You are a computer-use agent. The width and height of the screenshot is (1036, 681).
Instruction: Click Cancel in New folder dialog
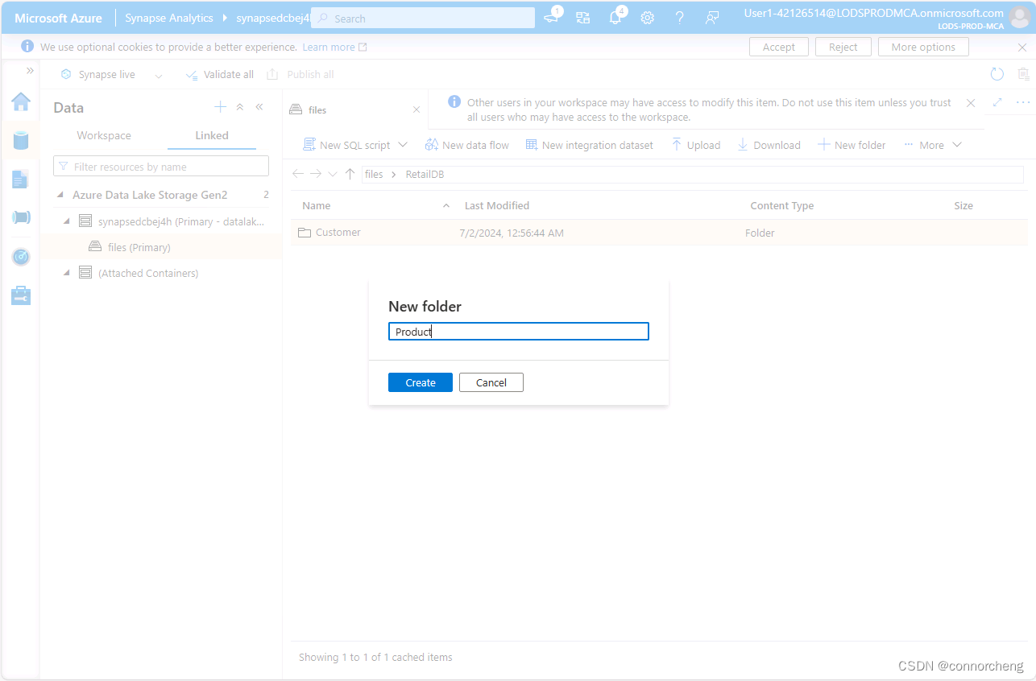point(491,382)
